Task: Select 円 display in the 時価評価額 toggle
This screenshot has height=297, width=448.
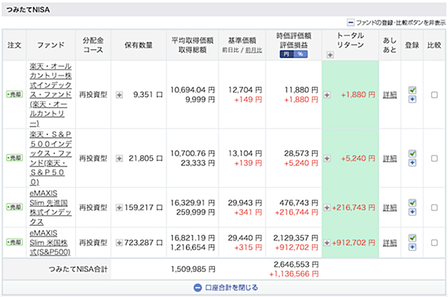Action: pos(287,54)
